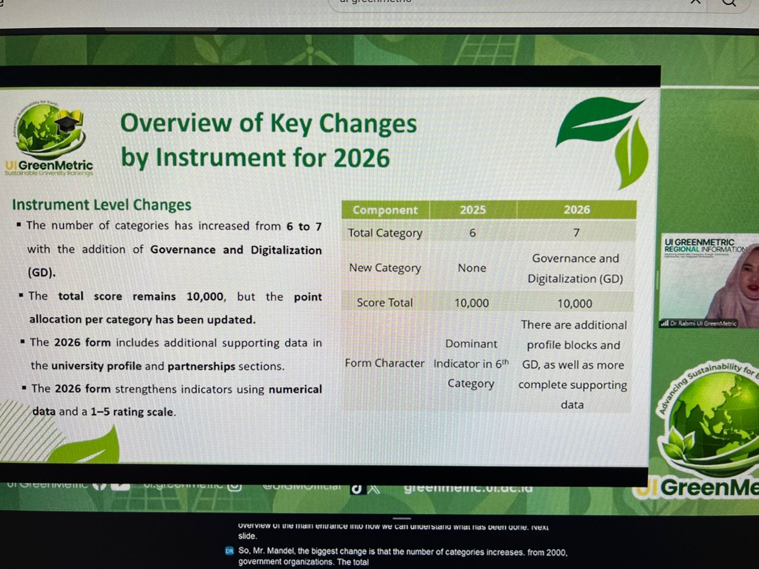Click the DR speaker avatar in captions
The image size is (759, 569).
click(230, 551)
